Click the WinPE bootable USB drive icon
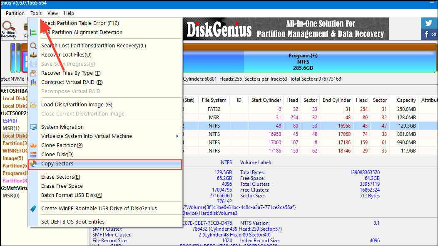This screenshot has height=246, width=438. [x=33, y=208]
